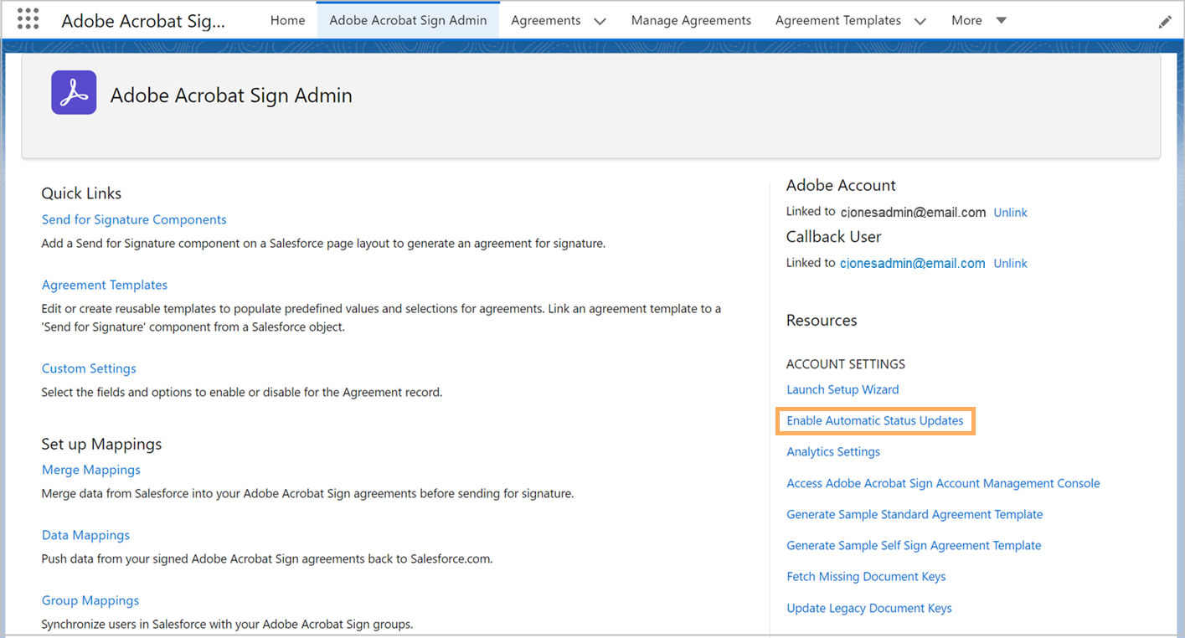Open the Data Mappings link
Image resolution: width=1185 pixels, height=638 pixels.
[85, 535]
